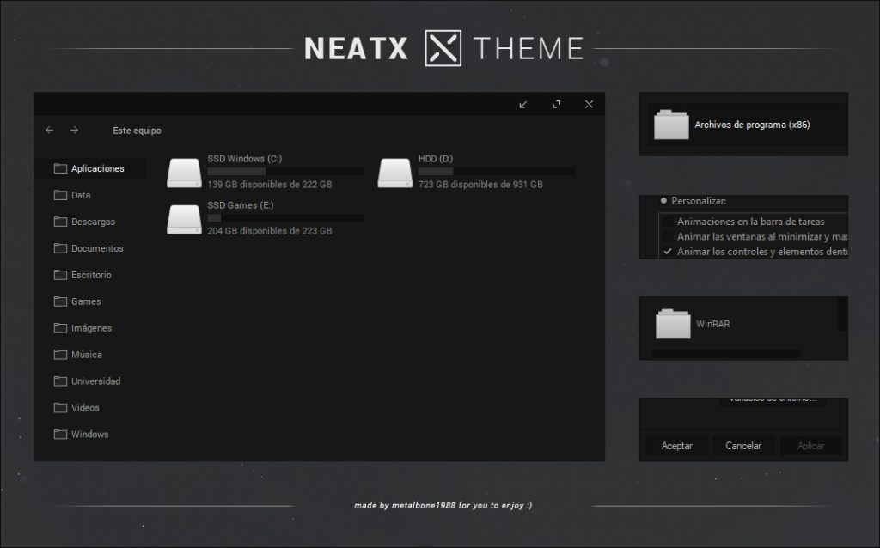The image size is (880, 548).
Task: Open the HDD (D:) drive icon
Action: [x=396, y=172]
